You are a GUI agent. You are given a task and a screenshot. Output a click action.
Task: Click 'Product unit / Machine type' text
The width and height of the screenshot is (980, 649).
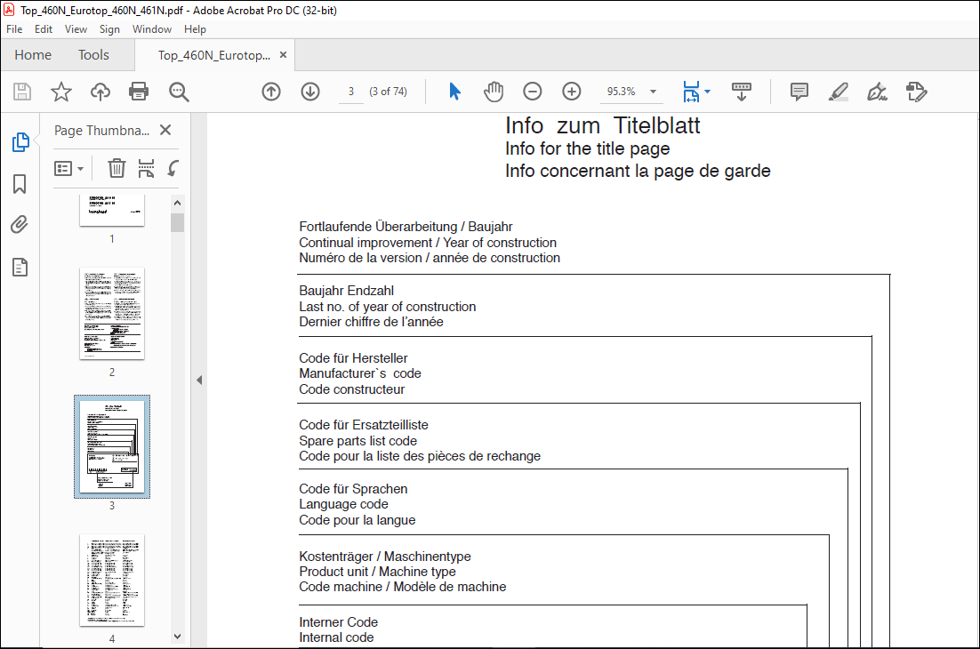pyautogui.click(x=377, y=572)
